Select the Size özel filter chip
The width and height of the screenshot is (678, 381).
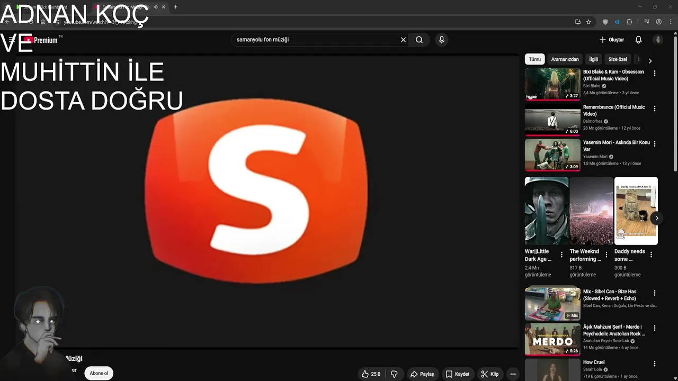[x=618, y=59]
